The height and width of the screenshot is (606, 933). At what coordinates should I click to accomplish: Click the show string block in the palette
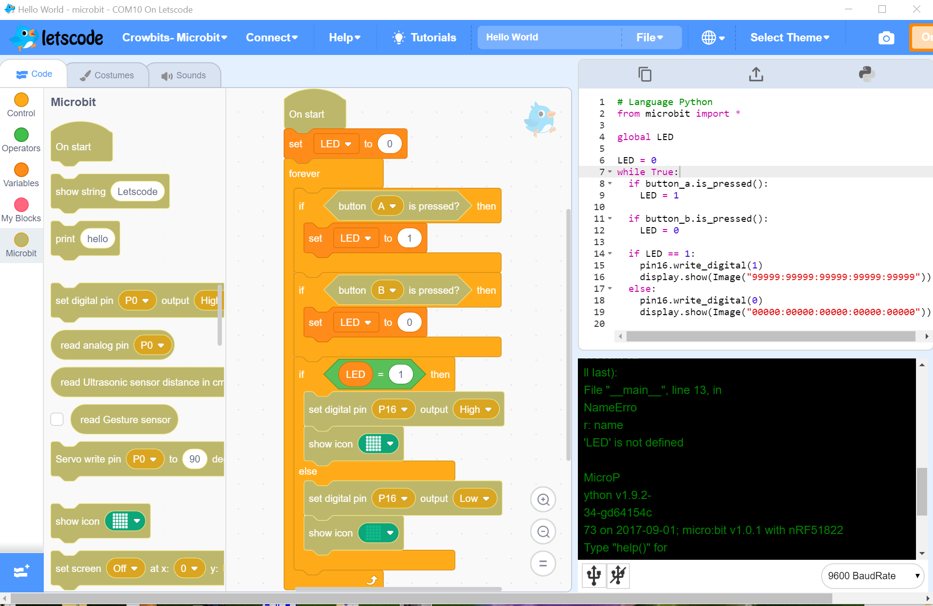pyautogui.click(x=110, y=192)
